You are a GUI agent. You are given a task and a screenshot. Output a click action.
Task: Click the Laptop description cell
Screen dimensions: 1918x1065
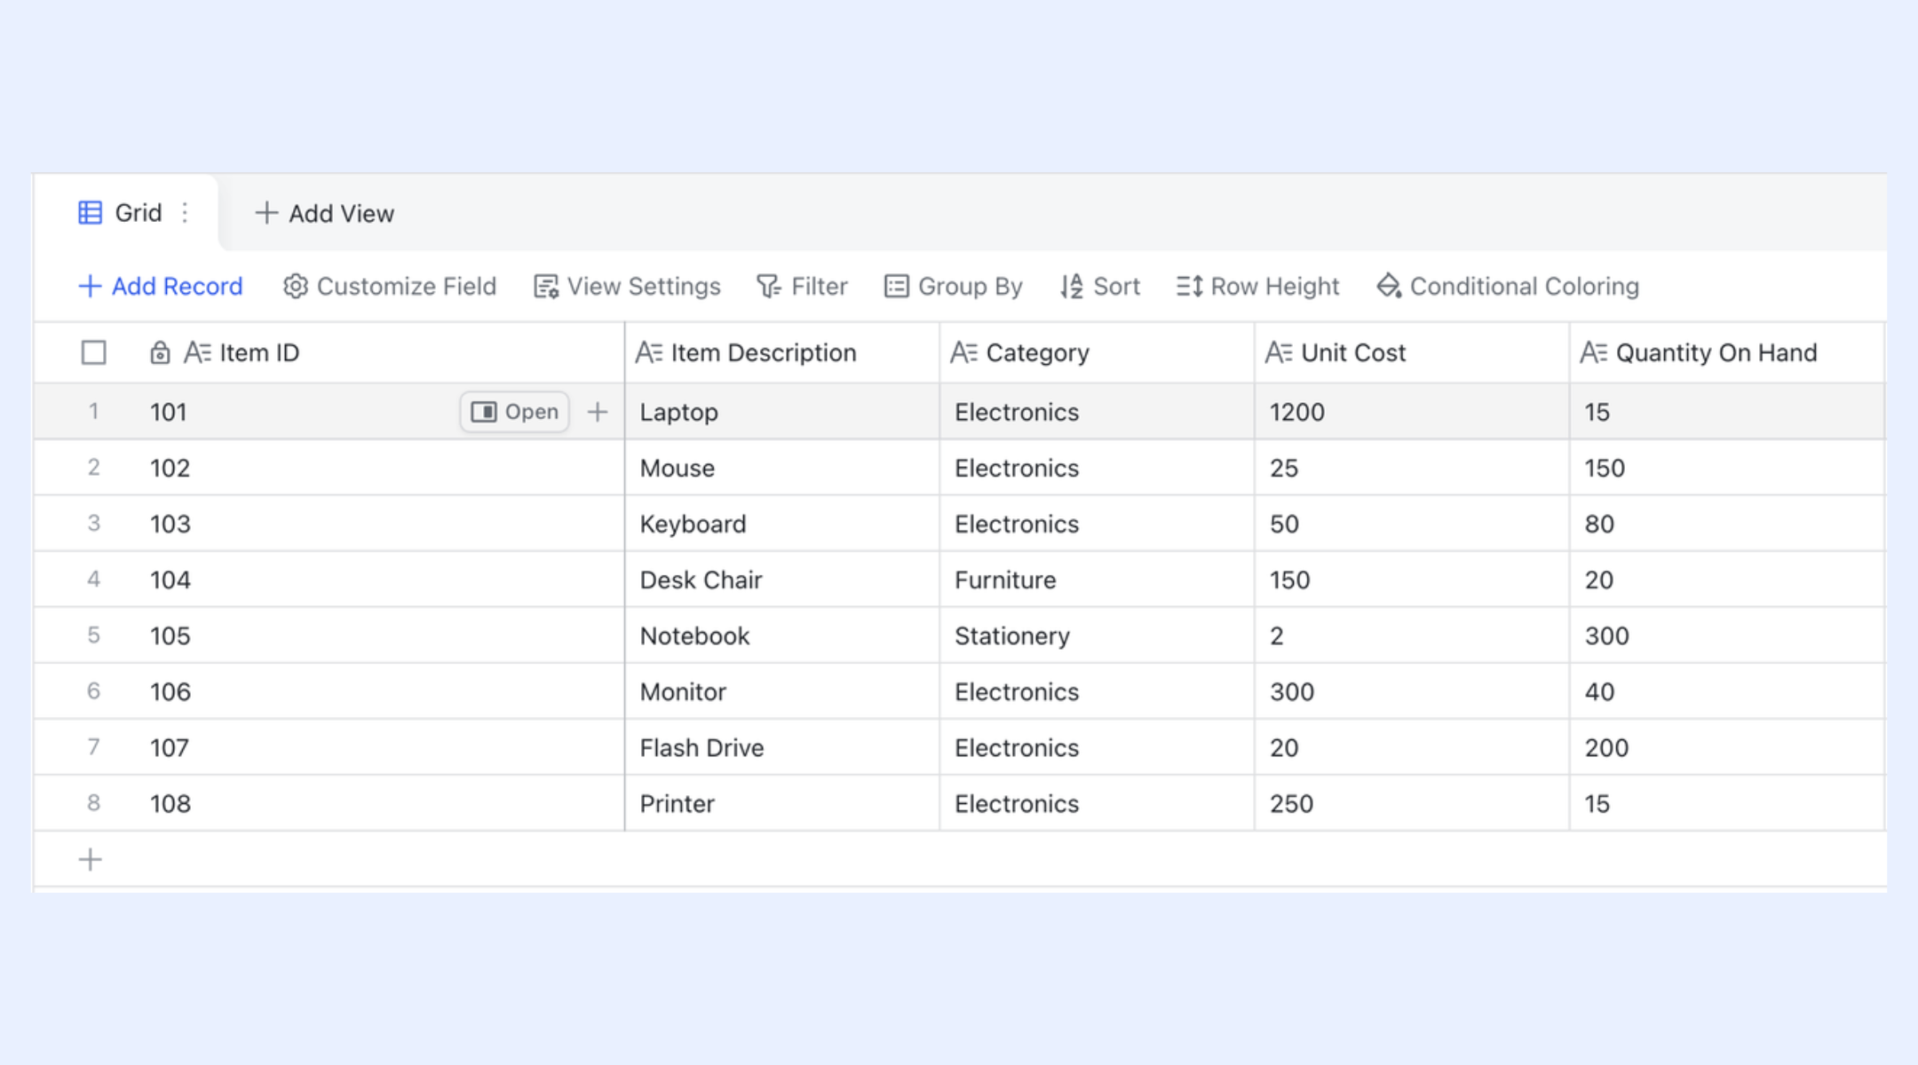click(782, 412)
